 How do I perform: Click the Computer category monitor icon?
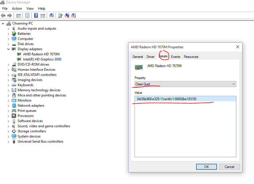click(x=14, y=39)
